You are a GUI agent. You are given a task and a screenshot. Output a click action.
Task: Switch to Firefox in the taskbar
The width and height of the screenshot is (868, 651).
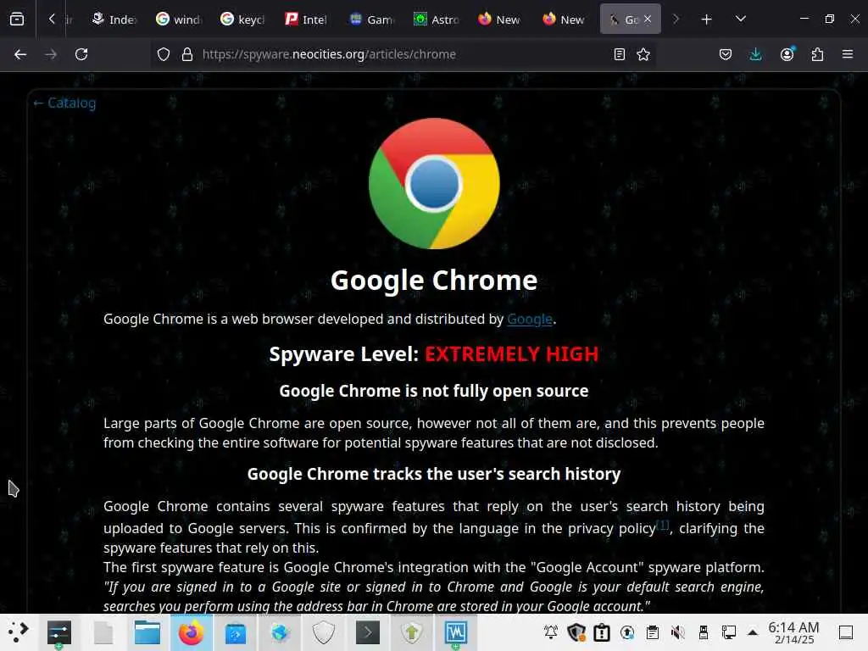[x=191, y=632]
